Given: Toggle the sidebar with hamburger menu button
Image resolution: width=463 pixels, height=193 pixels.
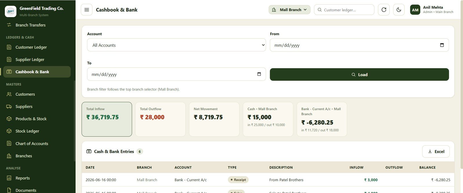Looking at the screenshot, I should pyautogui.click(x=87, y=10).
